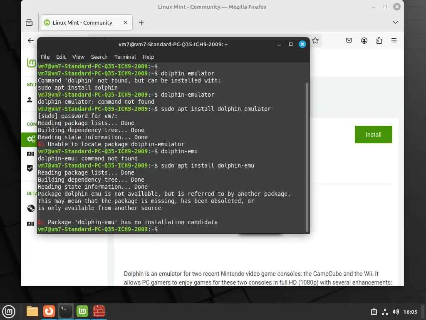This screenshot has width=426, height=320.
Task: Bookmark this page with the star icon
Action: (x=315, y=40)
